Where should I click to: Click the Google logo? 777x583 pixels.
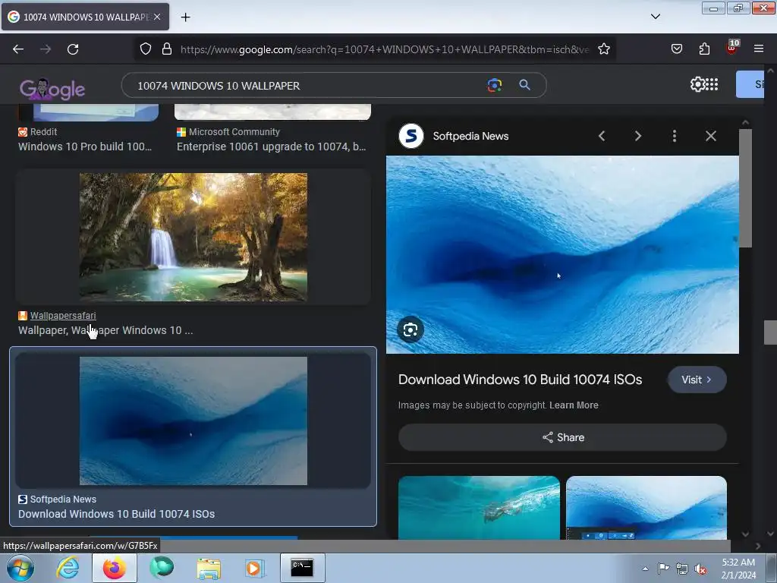(x=52, y=89)
